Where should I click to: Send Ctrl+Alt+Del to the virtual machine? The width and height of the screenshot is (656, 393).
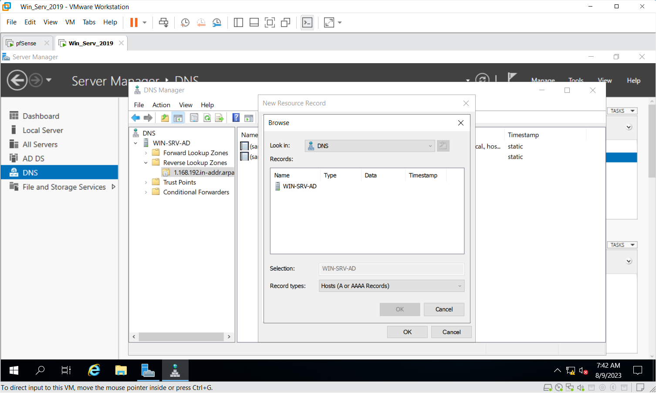coord(164,22)
